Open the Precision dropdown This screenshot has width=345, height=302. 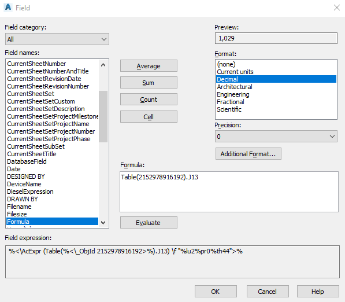276,137
